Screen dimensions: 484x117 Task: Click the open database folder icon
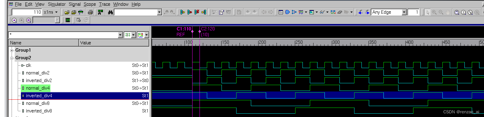[74, 12]
